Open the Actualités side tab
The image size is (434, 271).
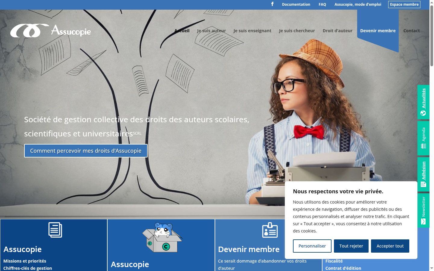tap(423, 102)
